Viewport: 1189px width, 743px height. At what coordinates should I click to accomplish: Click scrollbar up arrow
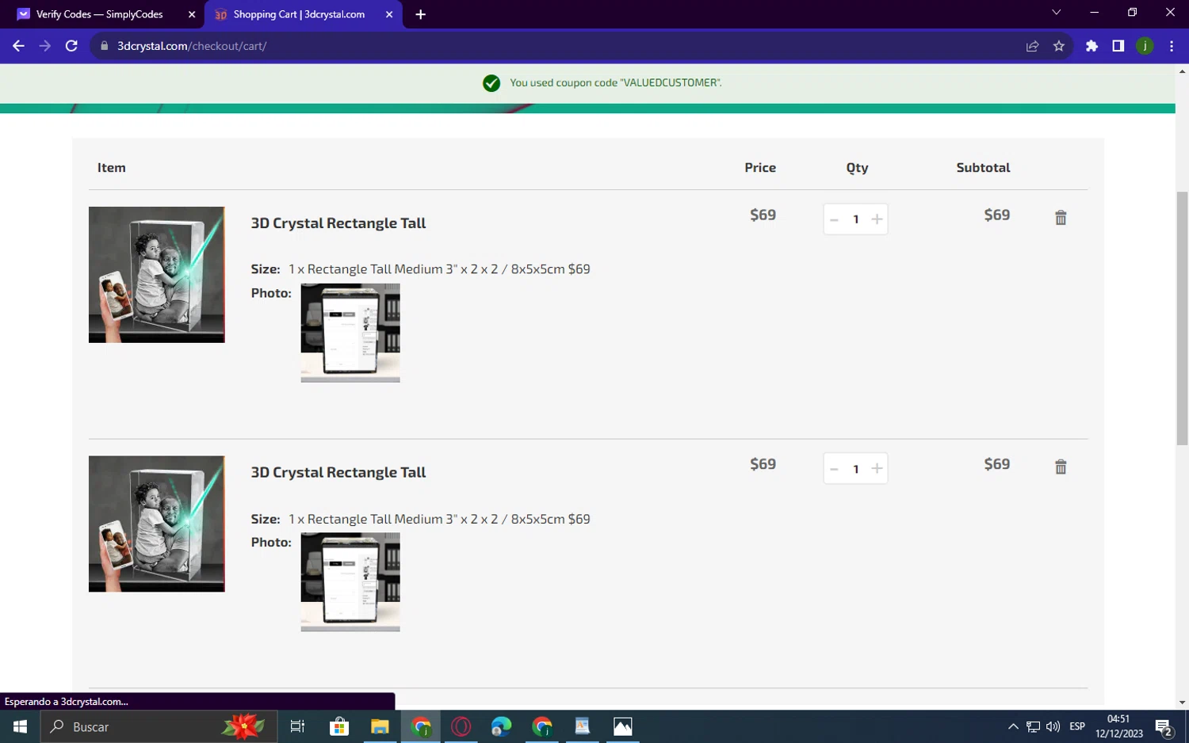(1182, 71)
